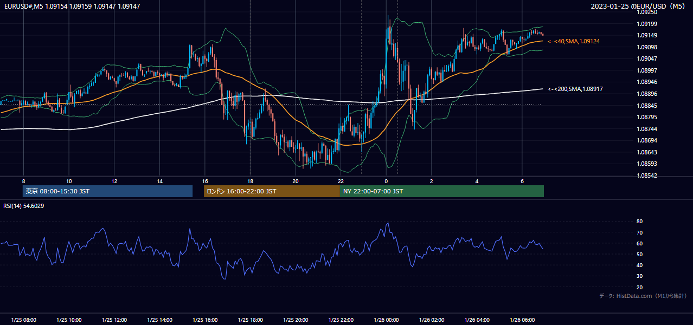Click the ロンドン 16:00-22:00 JST session bar
Screen dimensions: 693x325
click(272, 191)
